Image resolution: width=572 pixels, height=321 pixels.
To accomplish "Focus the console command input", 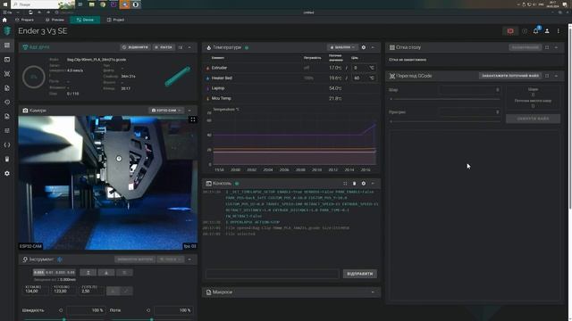I will tap(273, 274).
